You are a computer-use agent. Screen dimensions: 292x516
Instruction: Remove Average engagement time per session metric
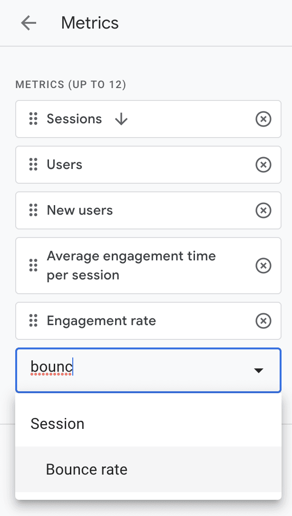[263, 266]
